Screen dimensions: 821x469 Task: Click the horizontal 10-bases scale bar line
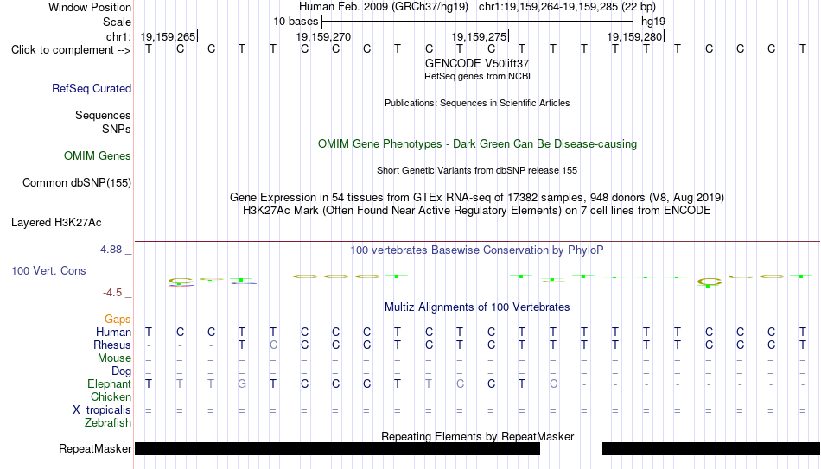coord(478,22)
